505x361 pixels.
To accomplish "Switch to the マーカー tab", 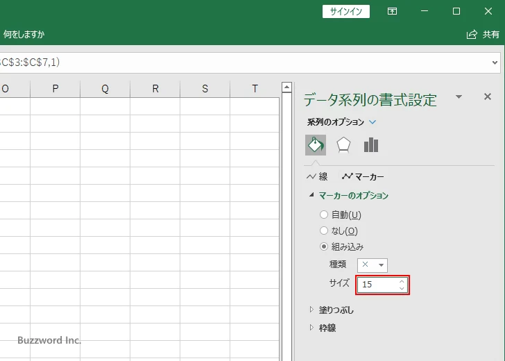I will pos(363,176).
